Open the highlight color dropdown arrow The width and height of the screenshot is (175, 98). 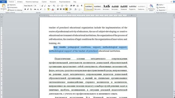tap(50, 9)
